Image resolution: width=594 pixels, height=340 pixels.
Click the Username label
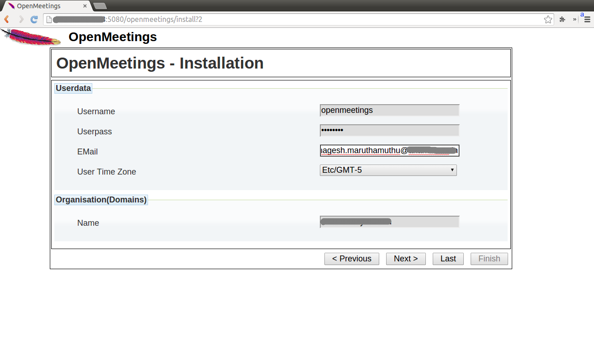96,112
